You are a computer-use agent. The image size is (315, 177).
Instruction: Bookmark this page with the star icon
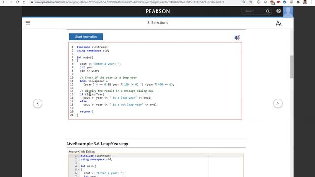pyautogui.click(x=251, y=2)
